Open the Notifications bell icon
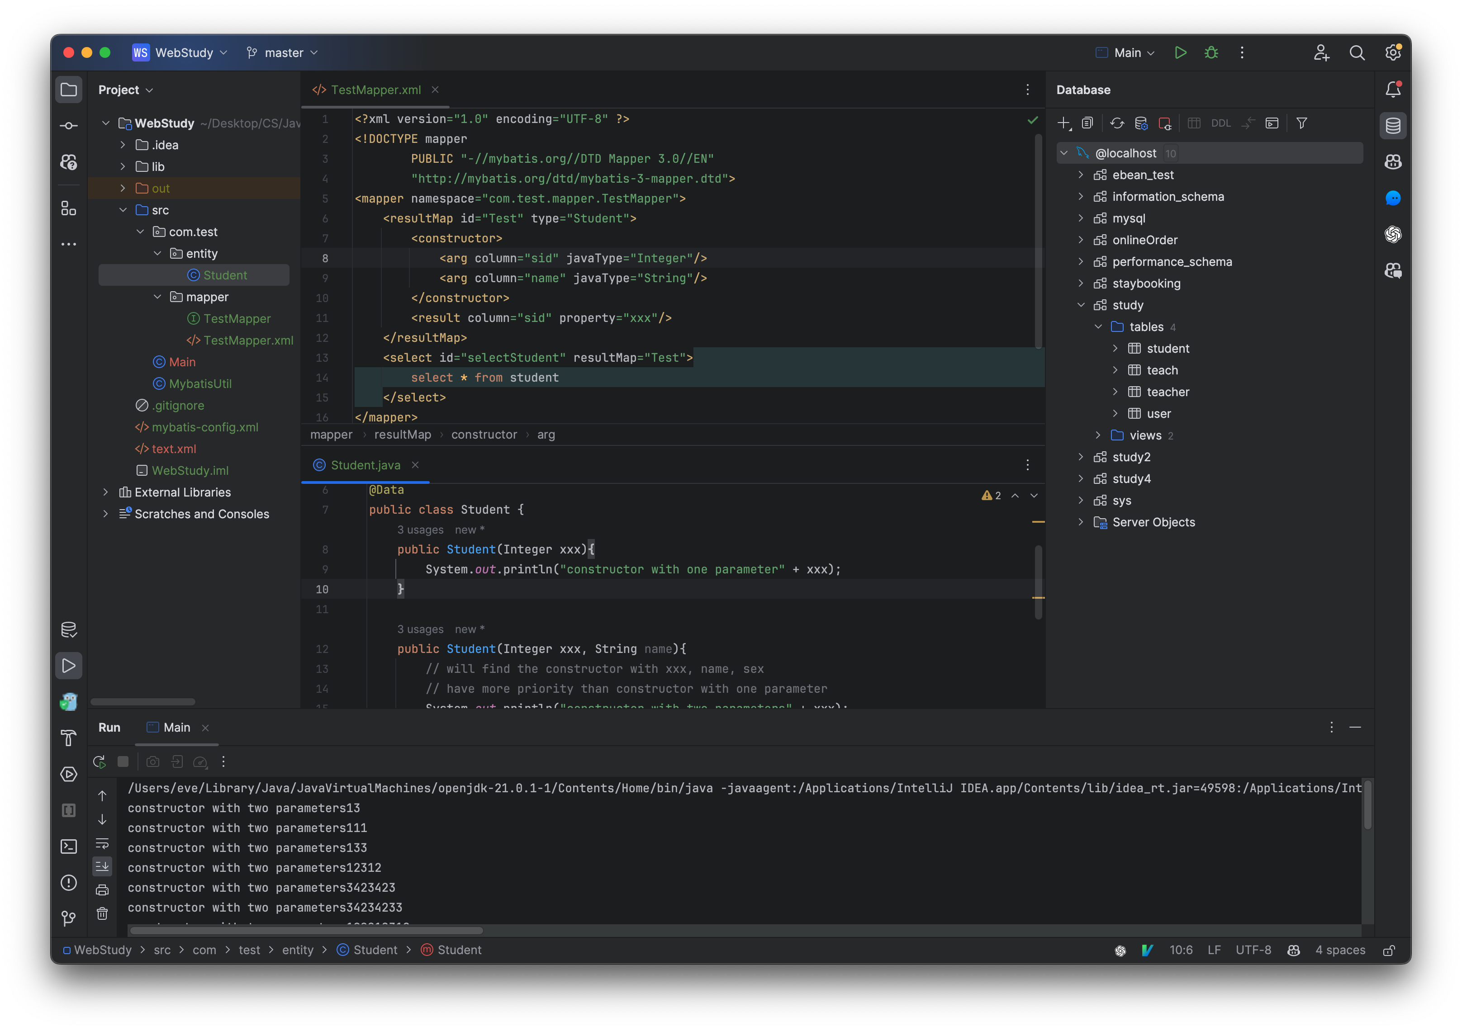1462x1031 pixels. point(1393,90)
